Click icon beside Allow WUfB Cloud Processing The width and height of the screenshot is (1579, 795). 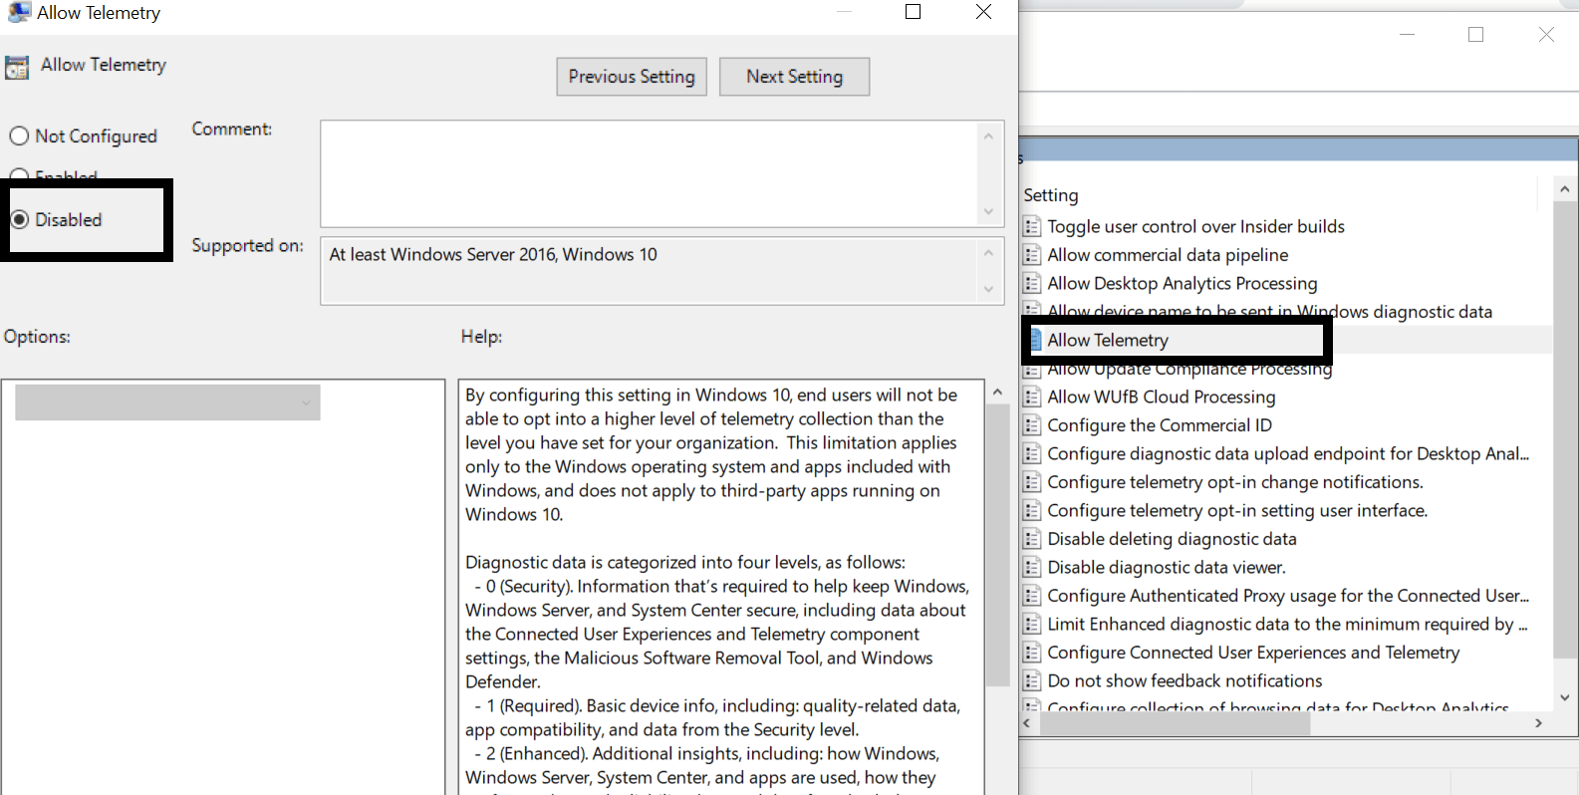tap(1032, 397)
